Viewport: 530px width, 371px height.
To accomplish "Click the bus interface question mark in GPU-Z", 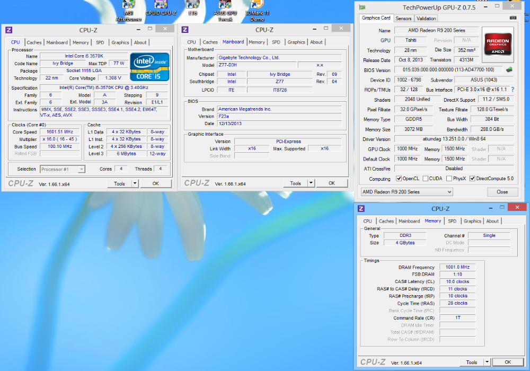I will click(x=513, y=90).
